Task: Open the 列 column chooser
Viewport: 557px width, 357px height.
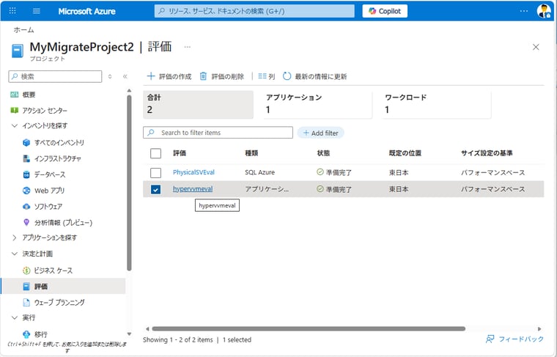Action: pyautogui.click(x=267, y=76)
